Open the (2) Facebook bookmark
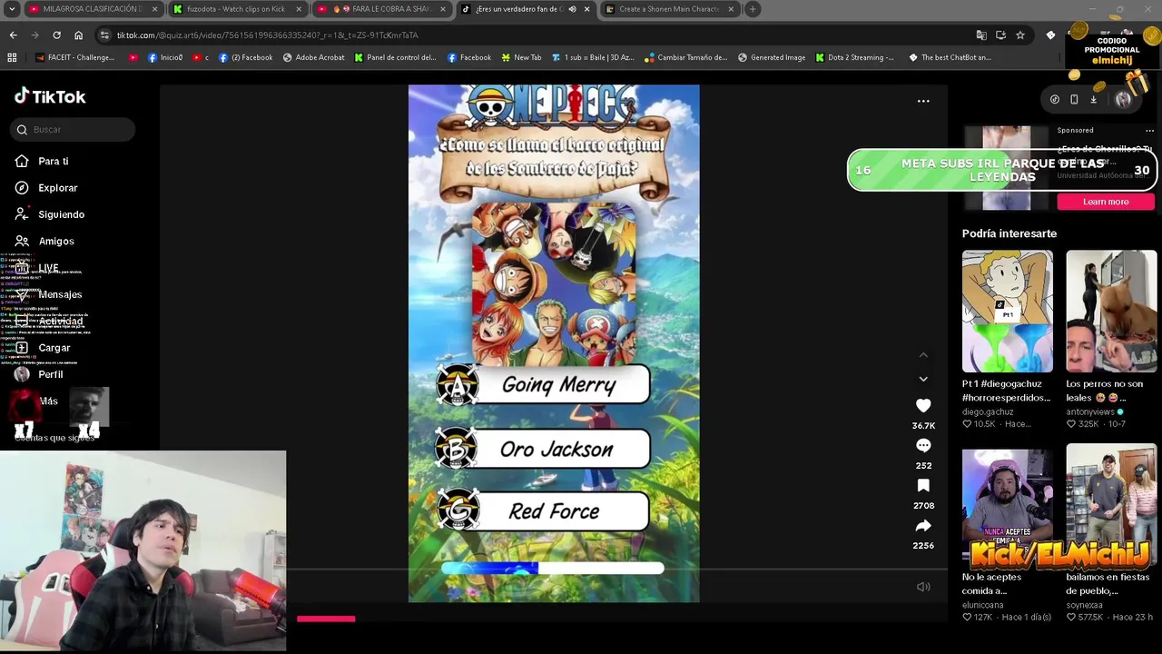This screenshot has width=1162, height=654. coord(245,57)
